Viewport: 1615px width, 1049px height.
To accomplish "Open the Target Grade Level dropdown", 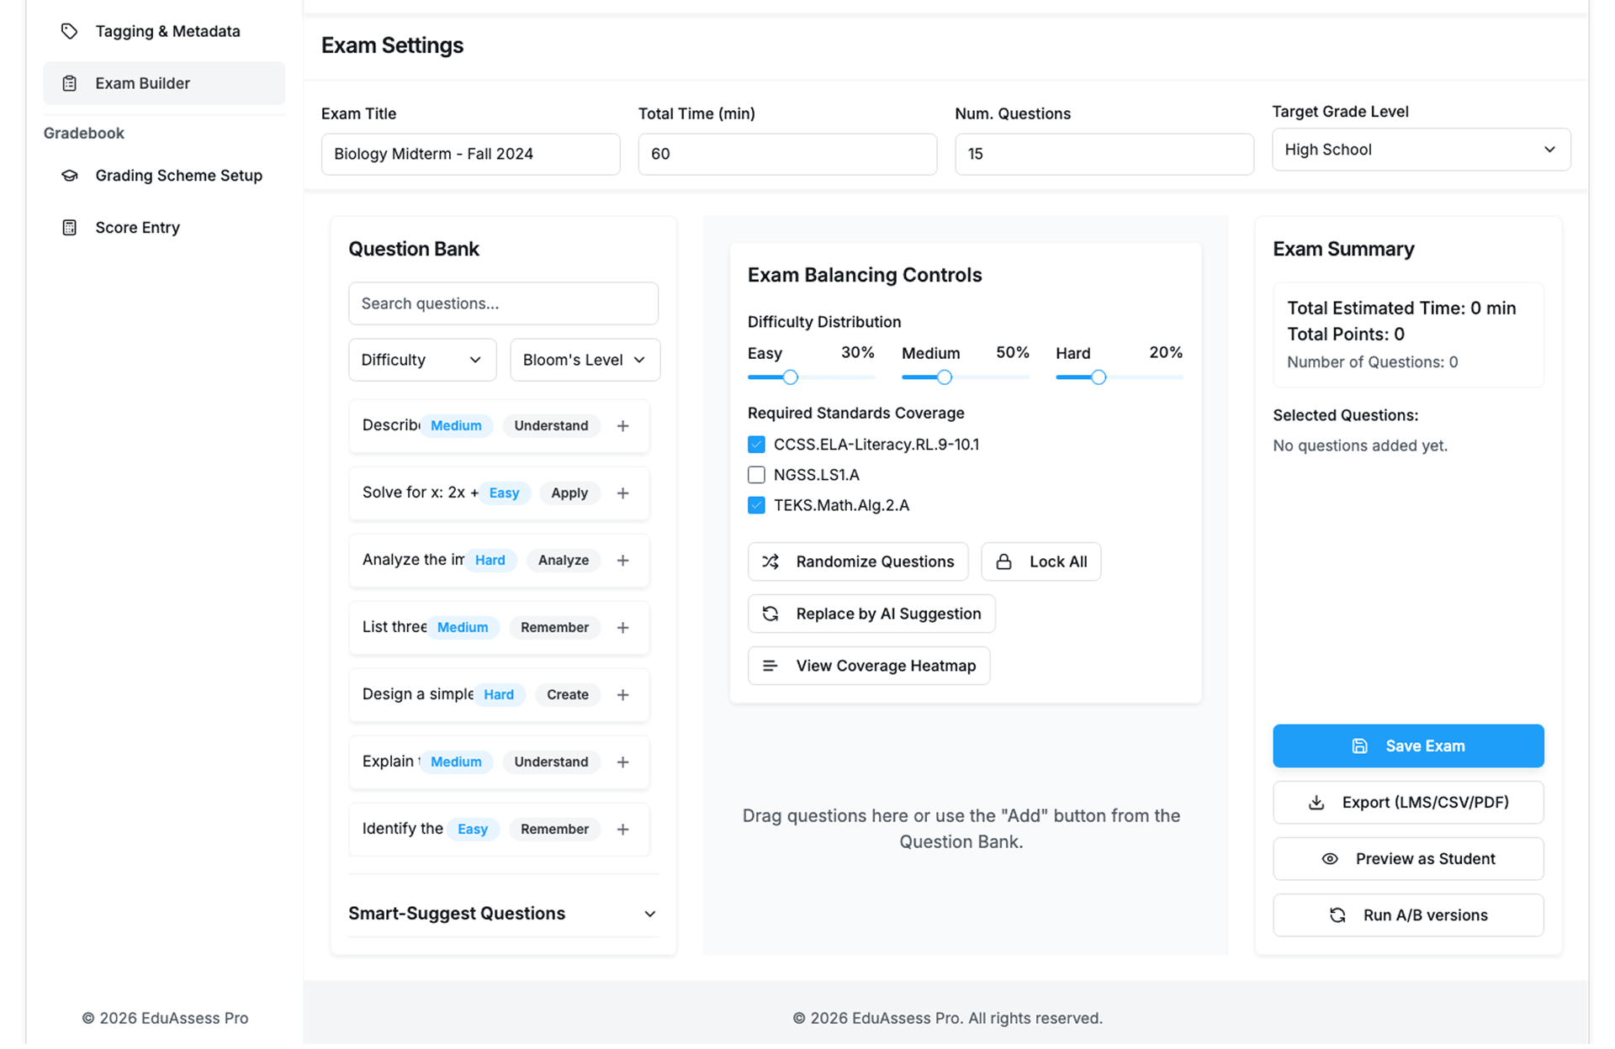I will 1421,150.
